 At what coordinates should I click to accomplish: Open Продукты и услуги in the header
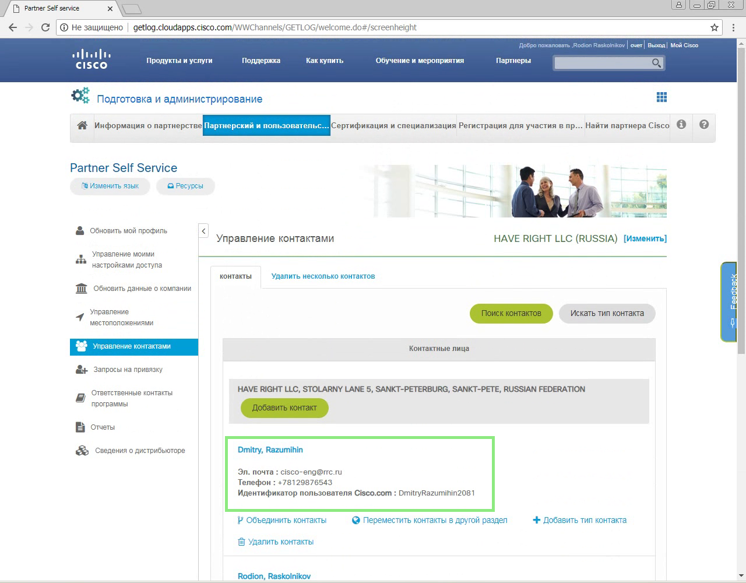click(x=180, y=61)
